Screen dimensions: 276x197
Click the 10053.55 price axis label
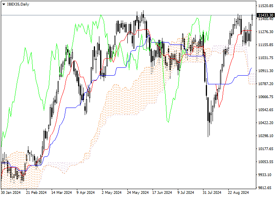pos(266,162)
